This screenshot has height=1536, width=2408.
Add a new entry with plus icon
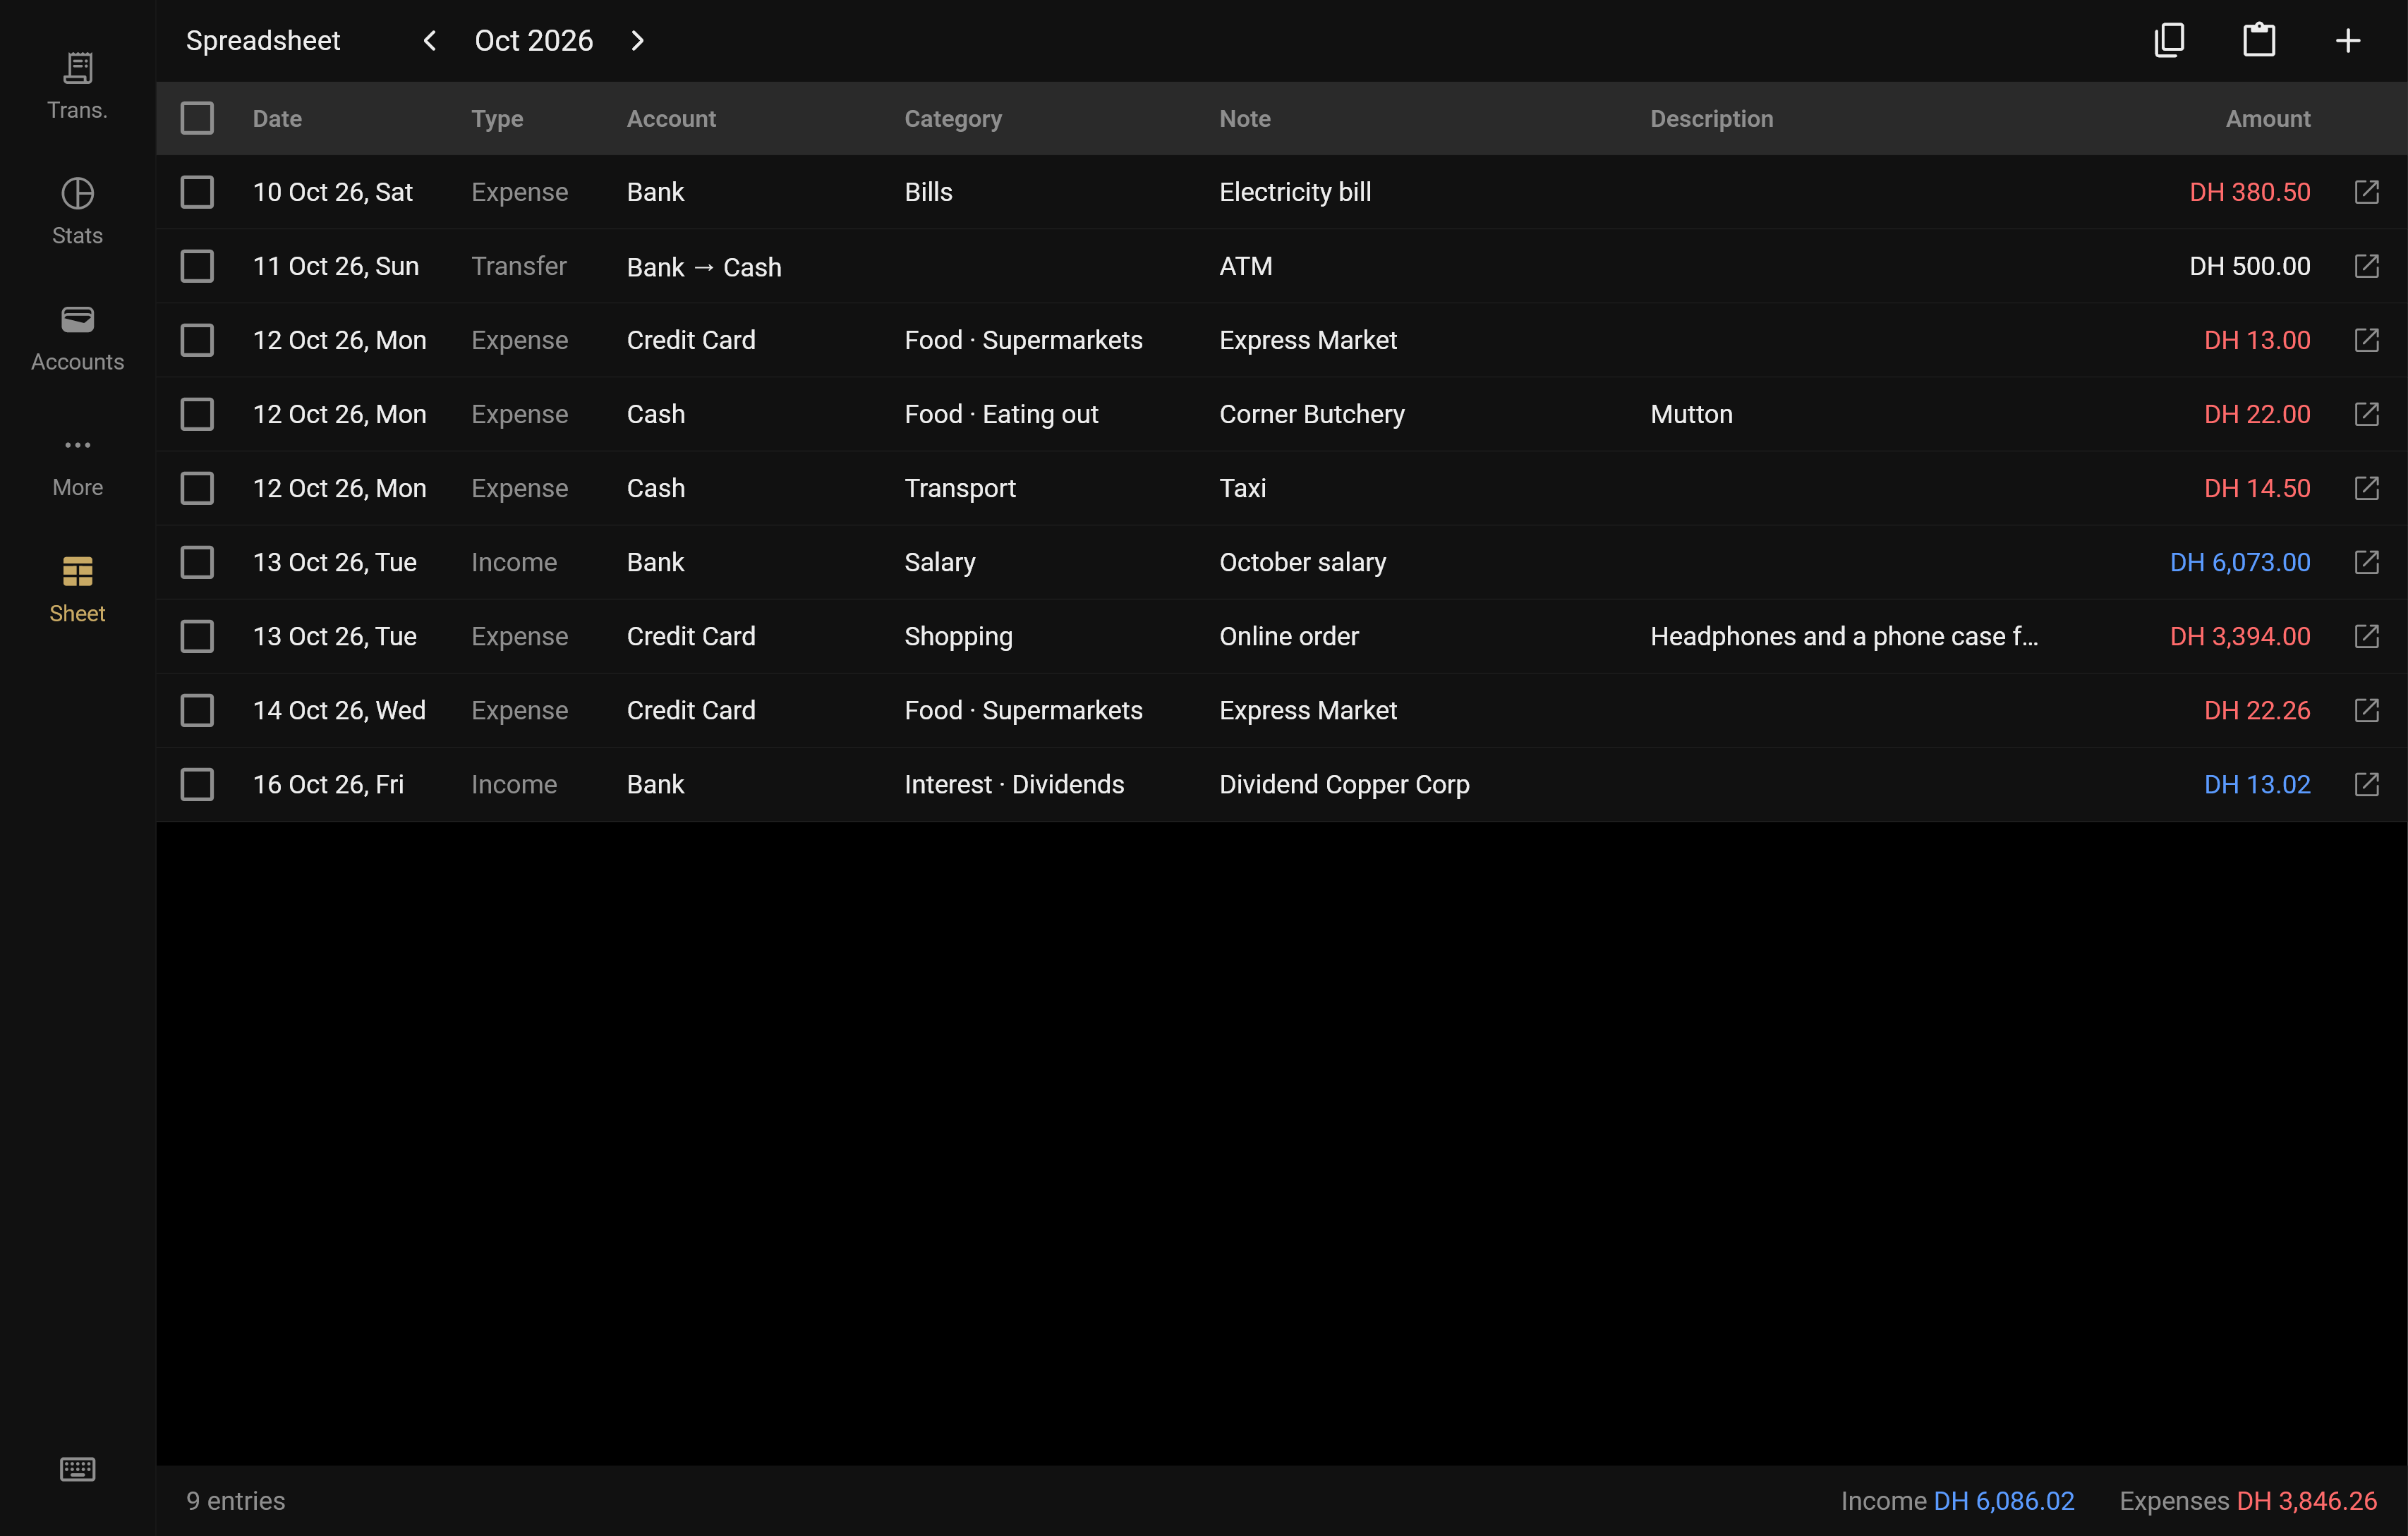(2348, 40)
